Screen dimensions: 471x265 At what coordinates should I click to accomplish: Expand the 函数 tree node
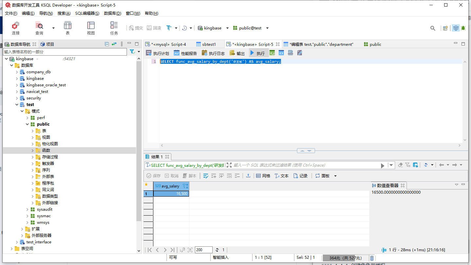pyautogui.click(x=33, y=150)
